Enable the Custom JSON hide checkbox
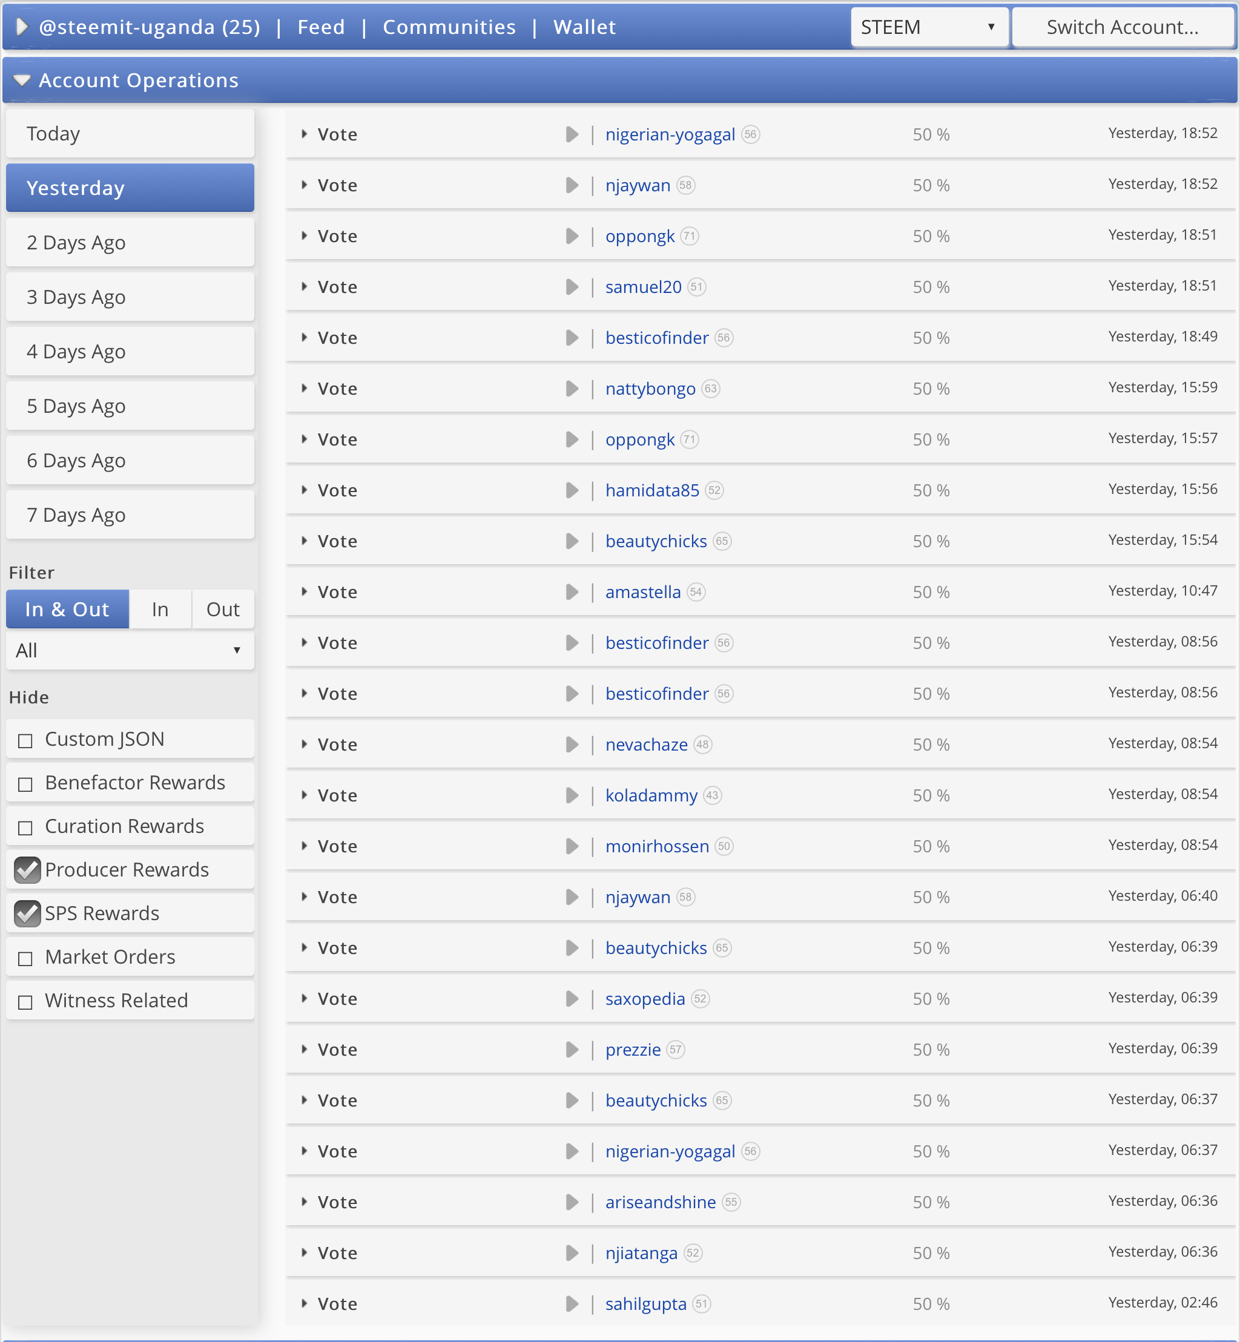This screenshot has width=1240, height=1342. [25, 740]
